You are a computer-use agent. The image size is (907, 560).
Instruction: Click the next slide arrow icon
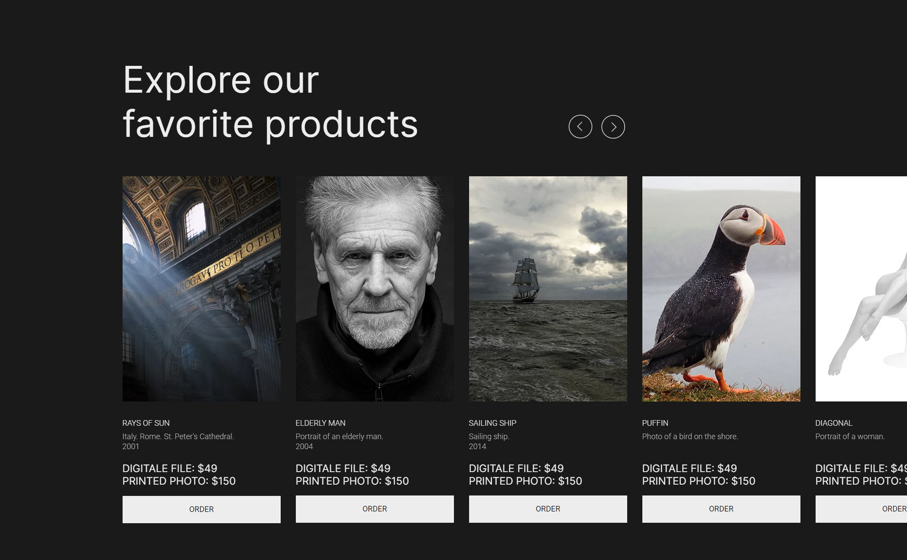click(613, 127)
